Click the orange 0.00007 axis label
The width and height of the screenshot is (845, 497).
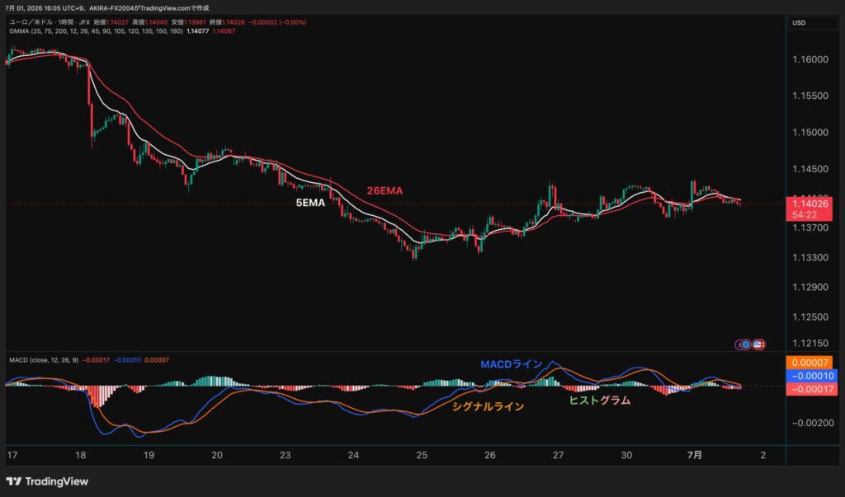810,363
